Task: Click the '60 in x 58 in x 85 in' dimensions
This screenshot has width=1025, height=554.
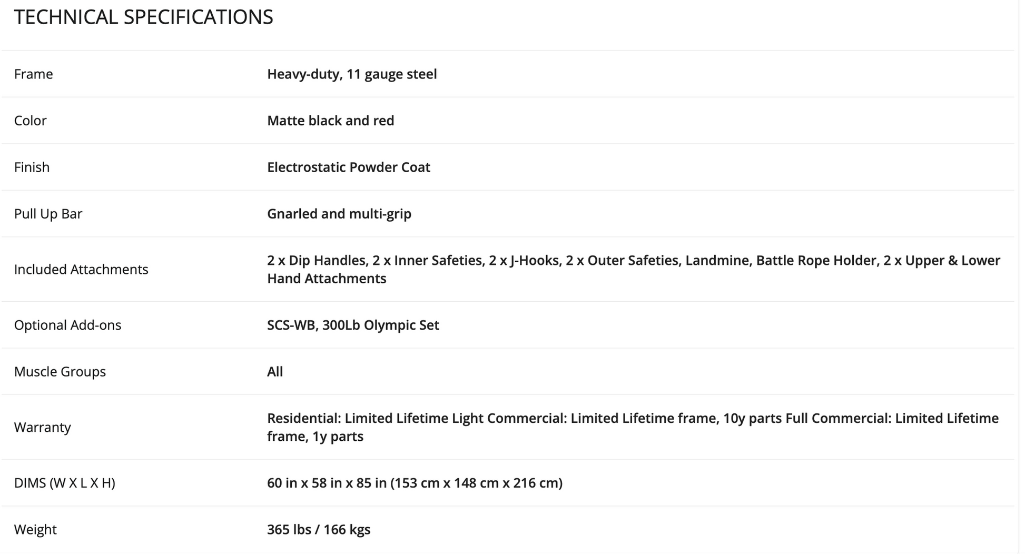Action: click(x=414, y=483)
